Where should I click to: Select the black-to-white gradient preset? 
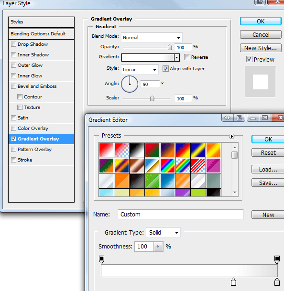[x=137, y=150]
